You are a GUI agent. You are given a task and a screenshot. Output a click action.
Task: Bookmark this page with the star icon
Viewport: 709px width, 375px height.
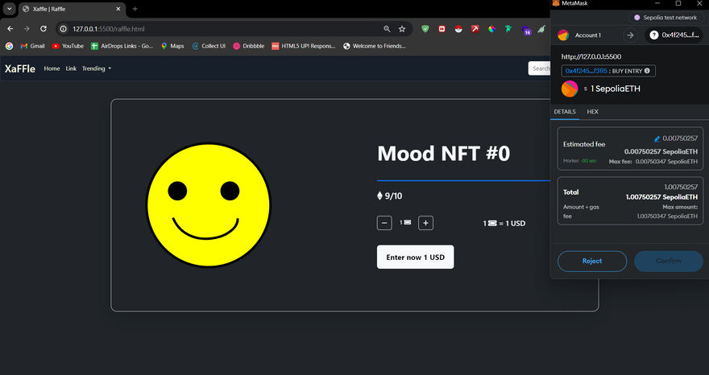(402, 29)
